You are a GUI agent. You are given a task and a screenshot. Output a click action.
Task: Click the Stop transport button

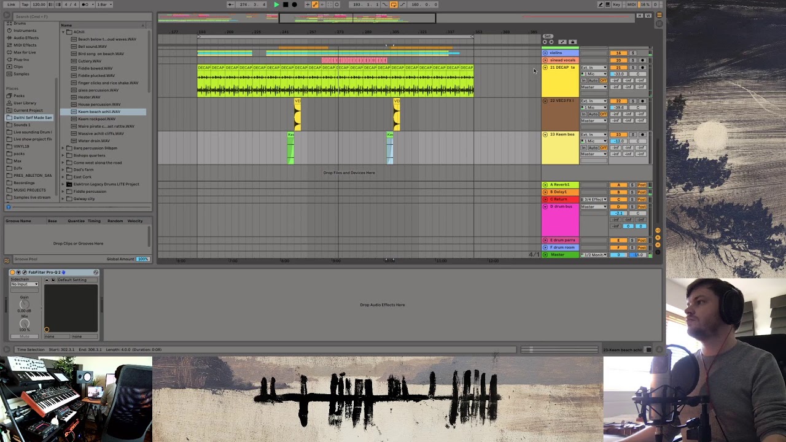[286, 4]
